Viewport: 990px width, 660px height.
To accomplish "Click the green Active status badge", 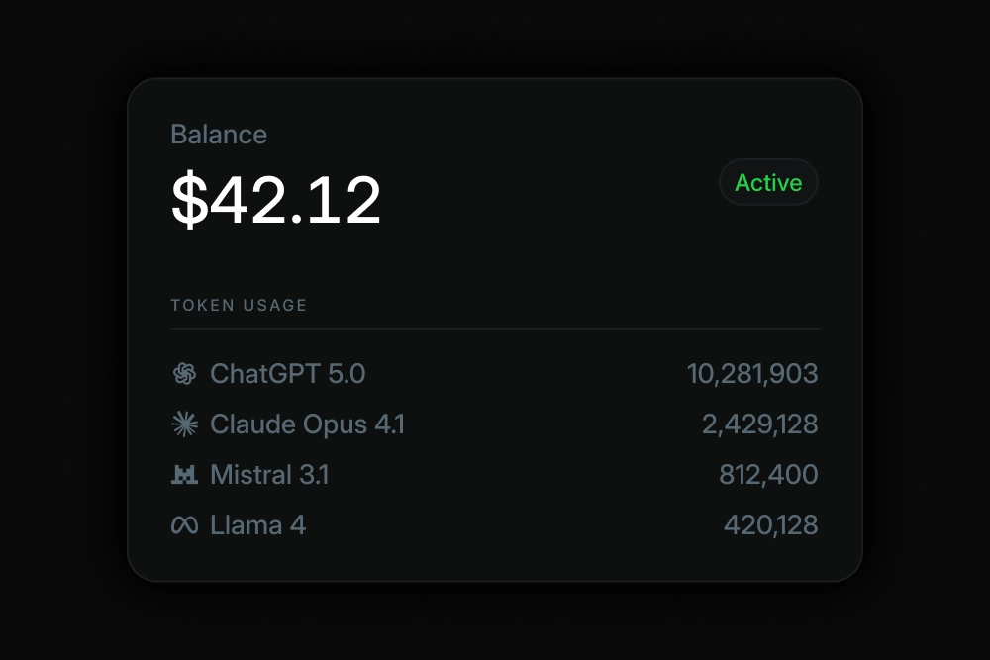I will [768, 183].
